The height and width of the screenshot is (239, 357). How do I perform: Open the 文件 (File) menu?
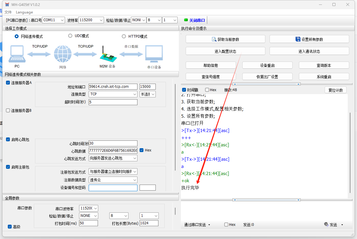8,12
